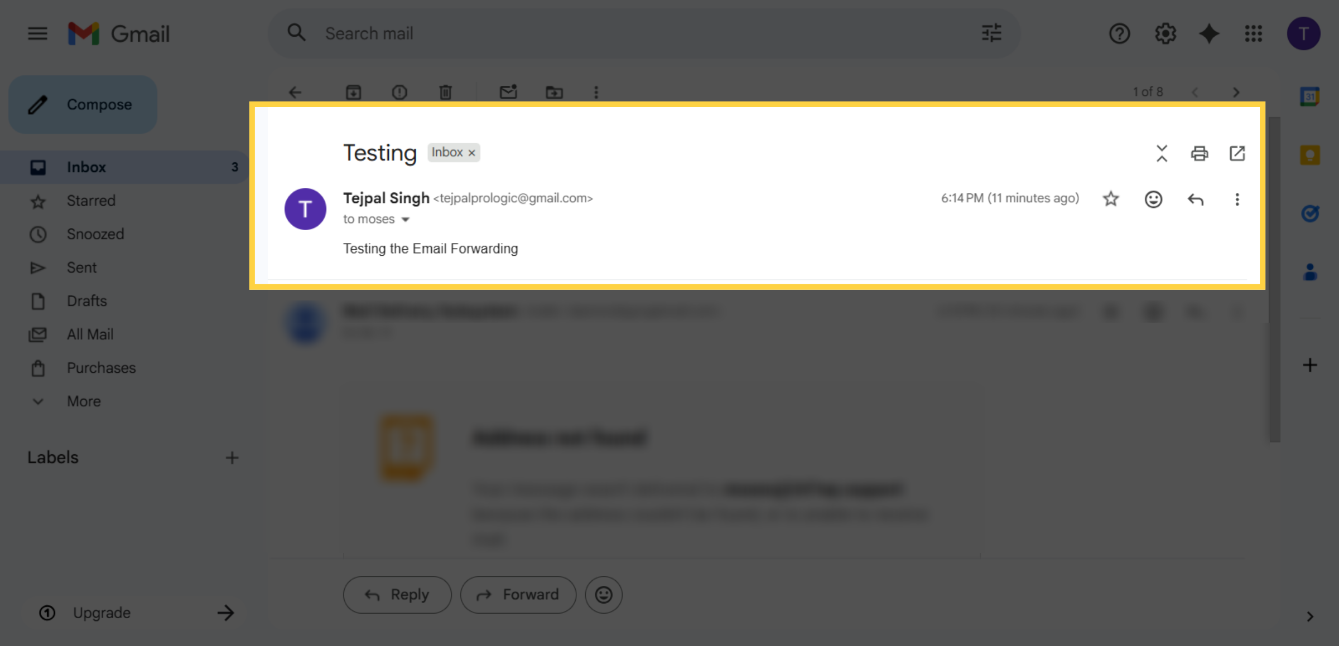Toggle the main menu sidebar
This screenshot has width=1339, height=646.
pos(37,33)
